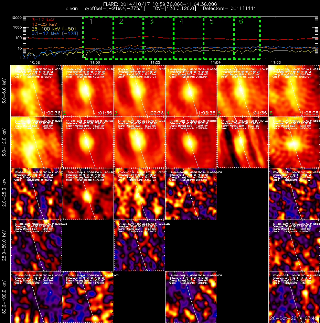Click the 'xyoffset=[-919.4,-275.1]' text
Viewport: 320px width, 323px height.
tap(115, 9)
